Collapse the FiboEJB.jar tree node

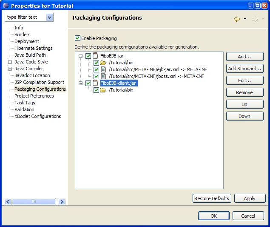point(80,56)
